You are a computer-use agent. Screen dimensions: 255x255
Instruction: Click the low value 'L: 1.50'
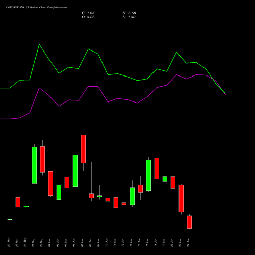coord(129,17)
